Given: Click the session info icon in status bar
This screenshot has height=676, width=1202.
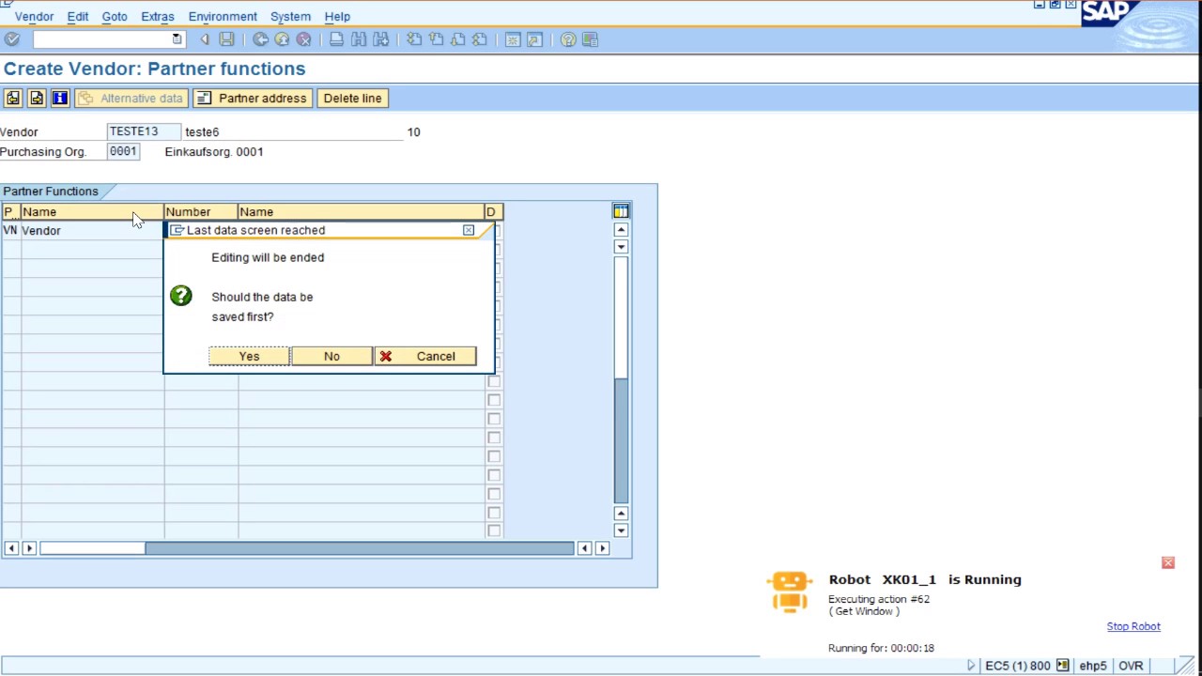Looking at the screenshot, I should point(1062,666).
